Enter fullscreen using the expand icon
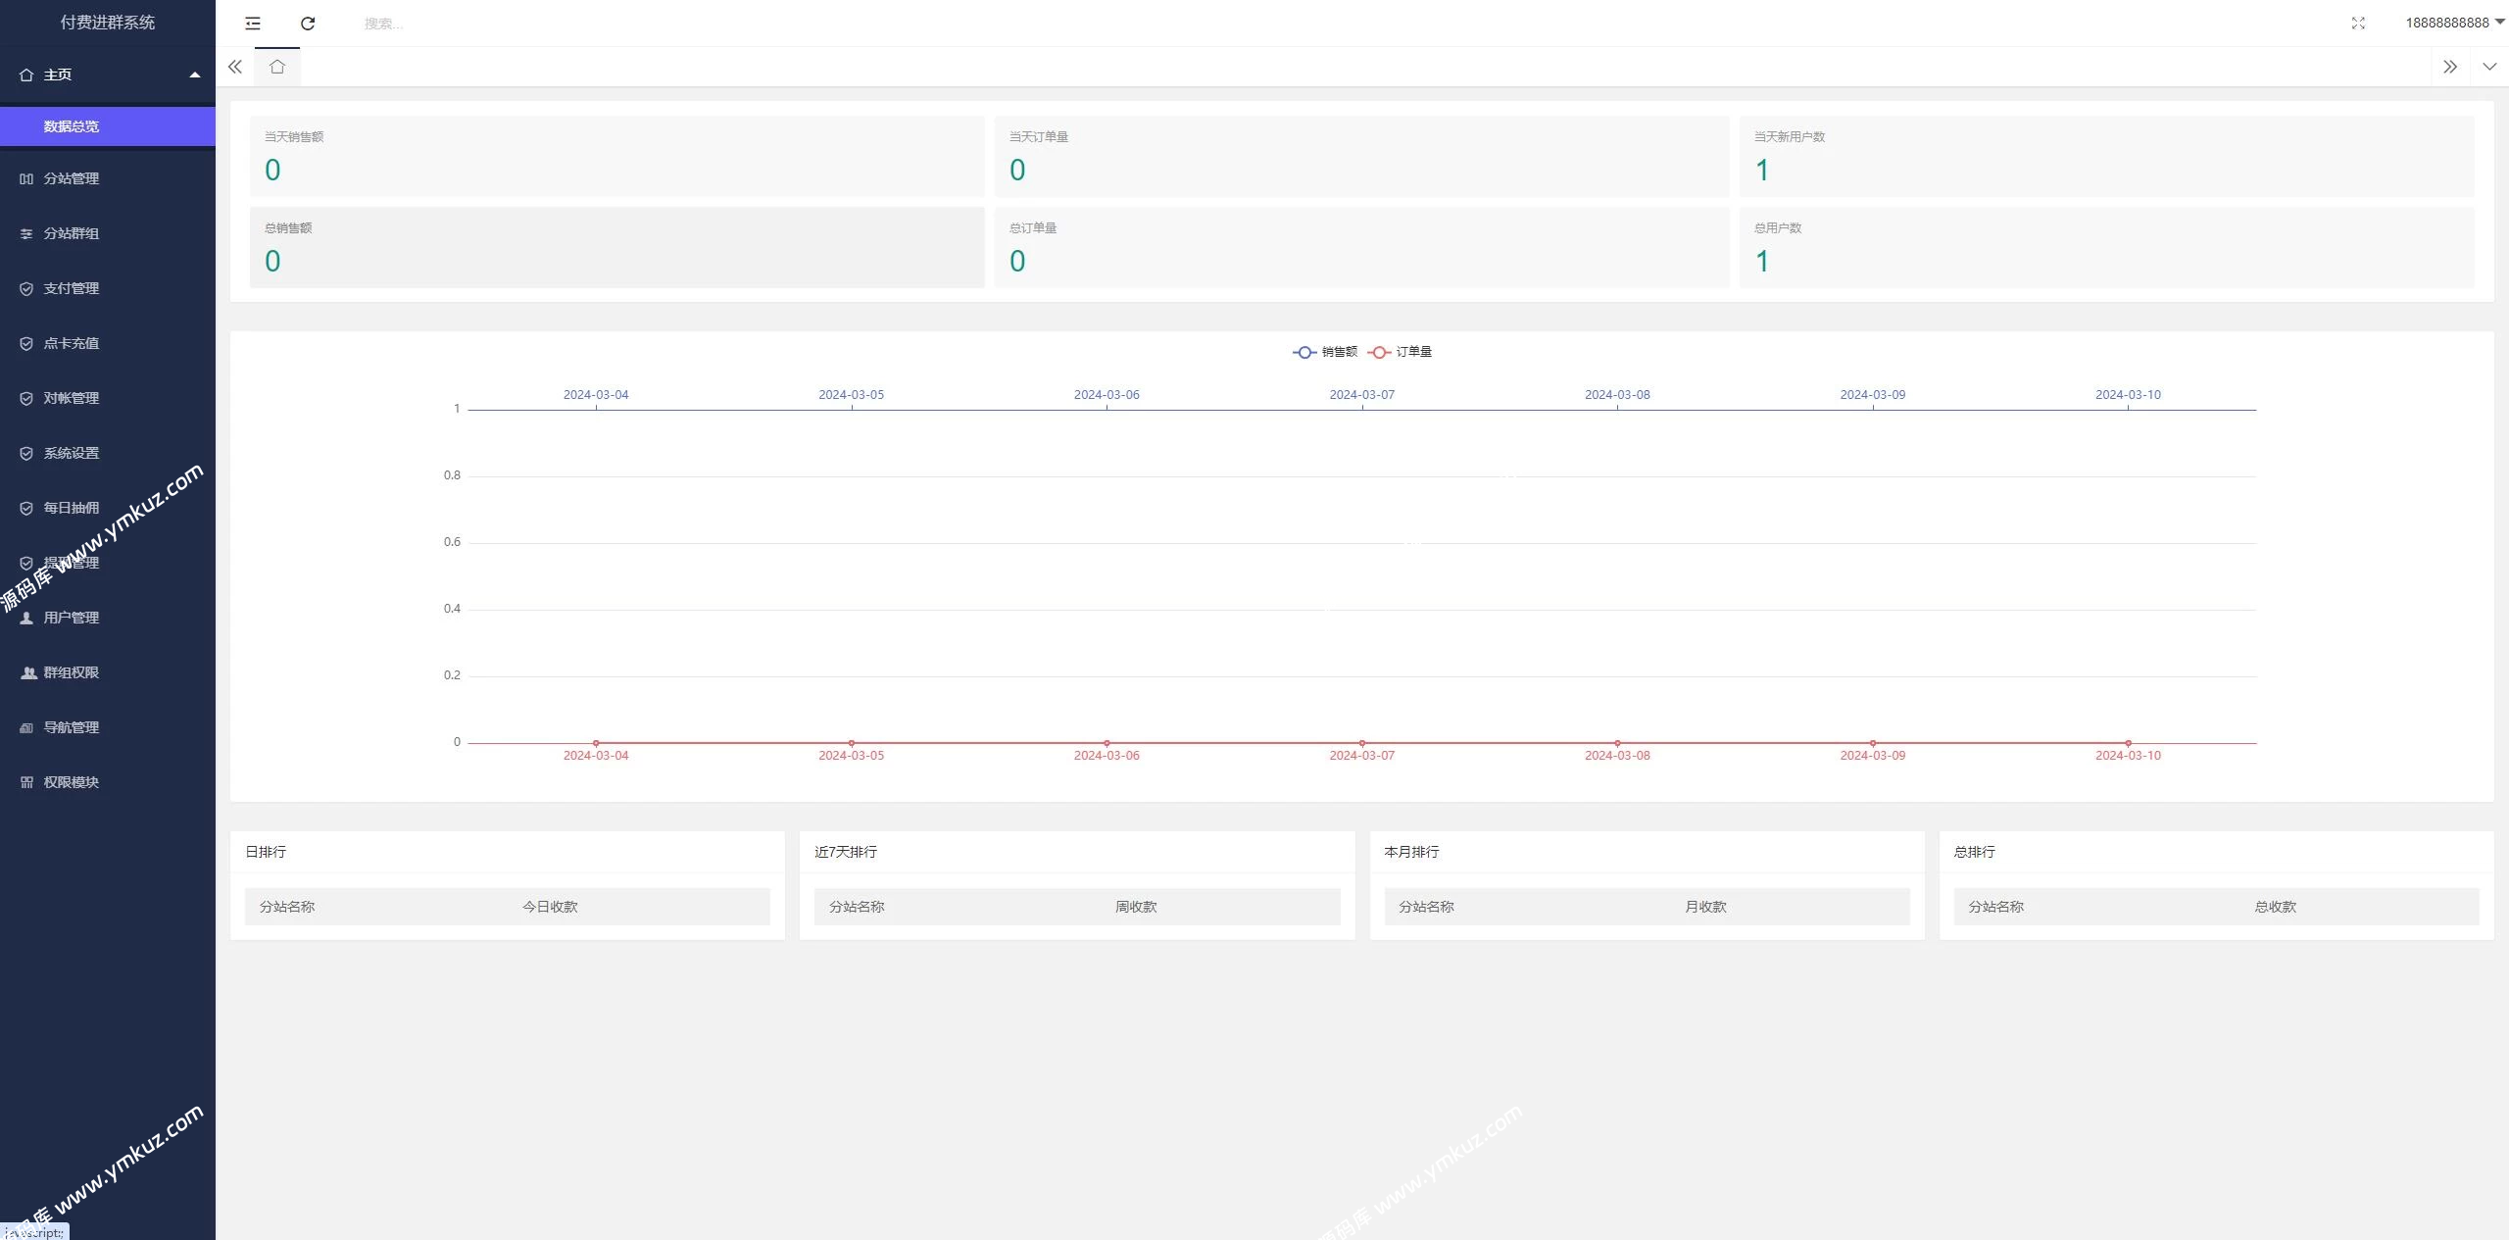This screenshot has width=2509, height=1240. pos(2358,24)
